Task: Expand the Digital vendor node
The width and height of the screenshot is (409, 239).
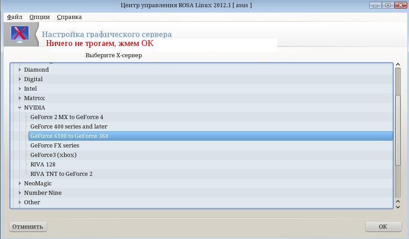Action: point(19,79)
